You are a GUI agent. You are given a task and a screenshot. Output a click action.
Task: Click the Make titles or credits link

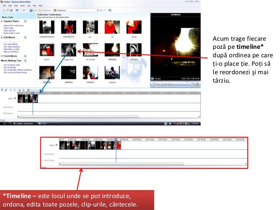pyautogui.click(x=12, y=49)
